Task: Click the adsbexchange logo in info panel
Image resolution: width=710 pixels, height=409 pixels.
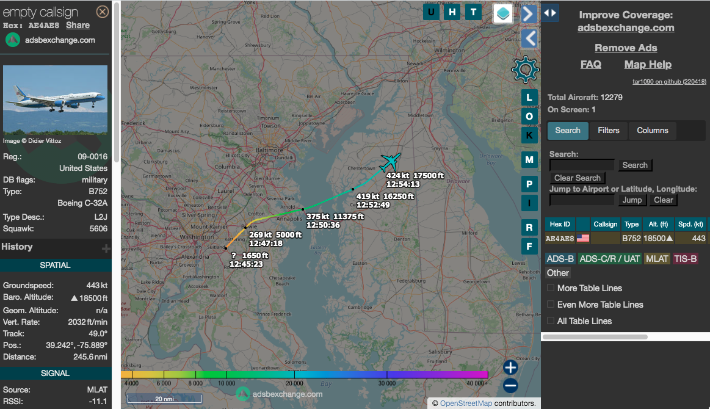Action: point(13,40)
